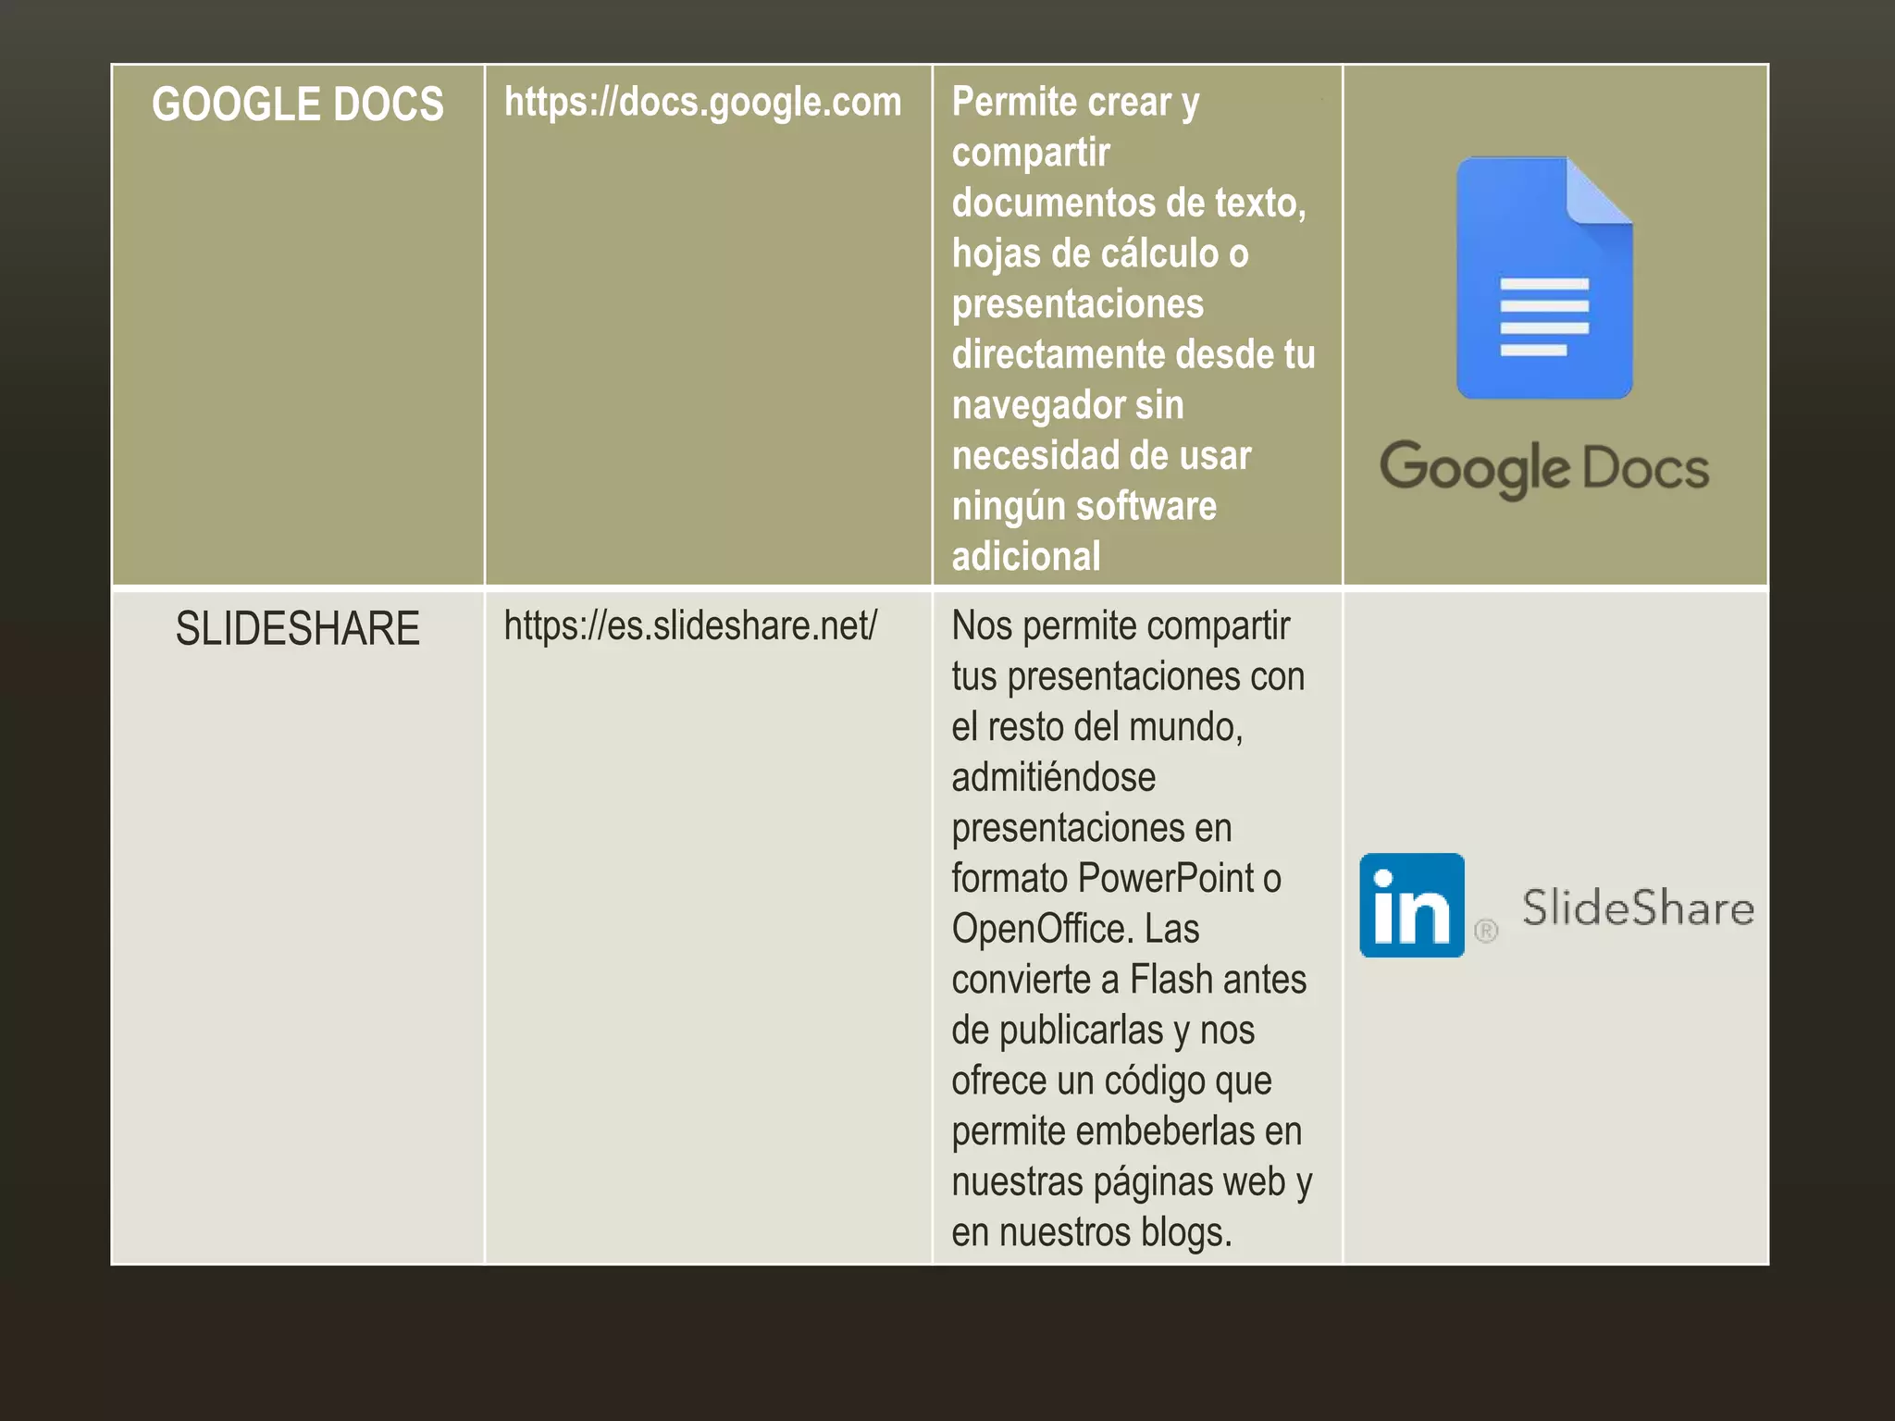Click the SlideShare wordmark logo
The width and height of the screenshot is (1895, 1421).
1638,908
